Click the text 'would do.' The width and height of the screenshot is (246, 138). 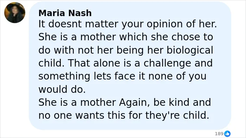click(x=62, y=89)
